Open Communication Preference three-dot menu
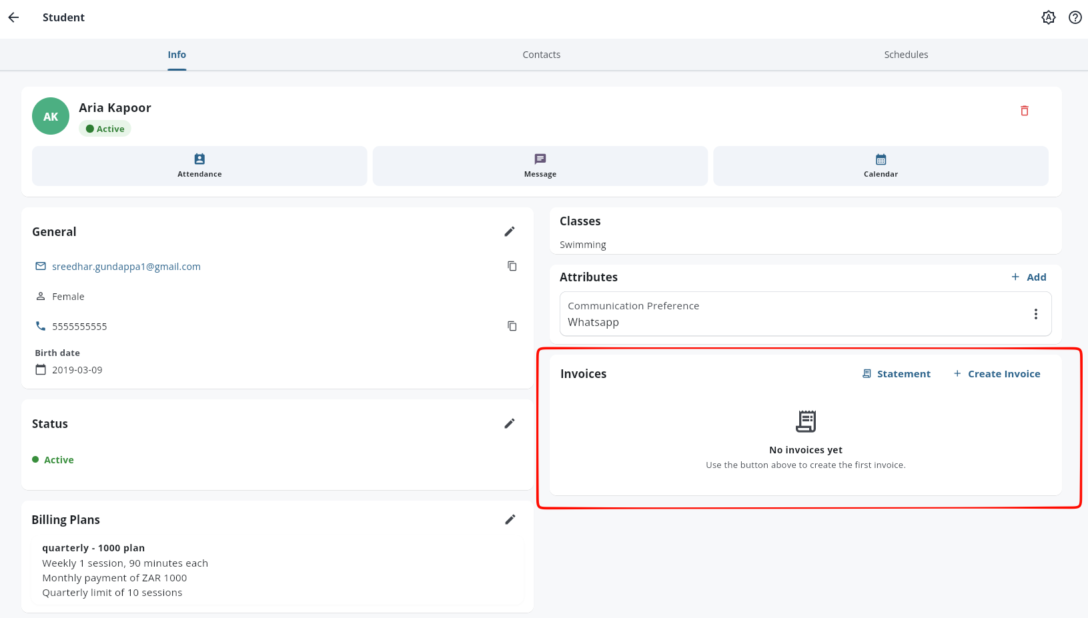This screenshot has width=1088, height=618. (1035, 314)
